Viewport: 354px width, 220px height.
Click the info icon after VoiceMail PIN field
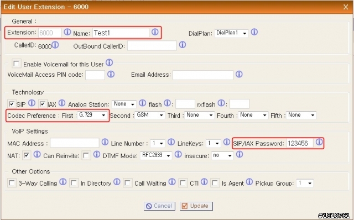(111, 74)
